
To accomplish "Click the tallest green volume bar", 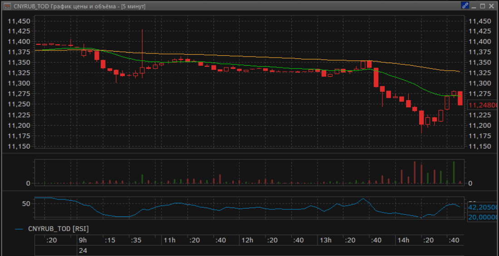I will tap(454, 173).
